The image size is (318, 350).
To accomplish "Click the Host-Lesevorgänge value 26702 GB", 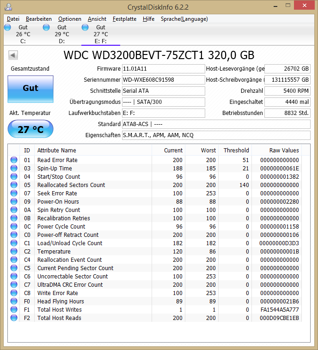I will click(287, 69).
